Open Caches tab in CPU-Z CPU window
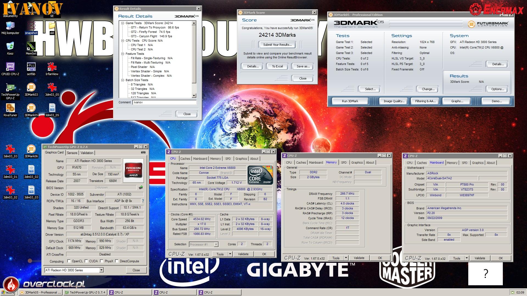Screen dimensions: 527x296 click(185, 159)
